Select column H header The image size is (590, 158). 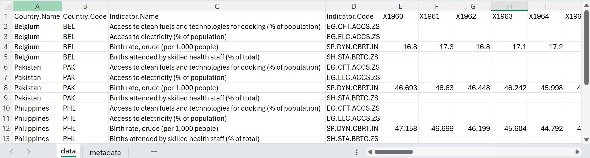click(x=509, y=6)
